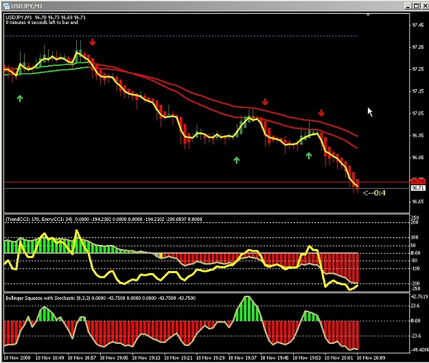Select the red sell arrow near 20:01
The image size is (429, 363).
pos(321,113)
